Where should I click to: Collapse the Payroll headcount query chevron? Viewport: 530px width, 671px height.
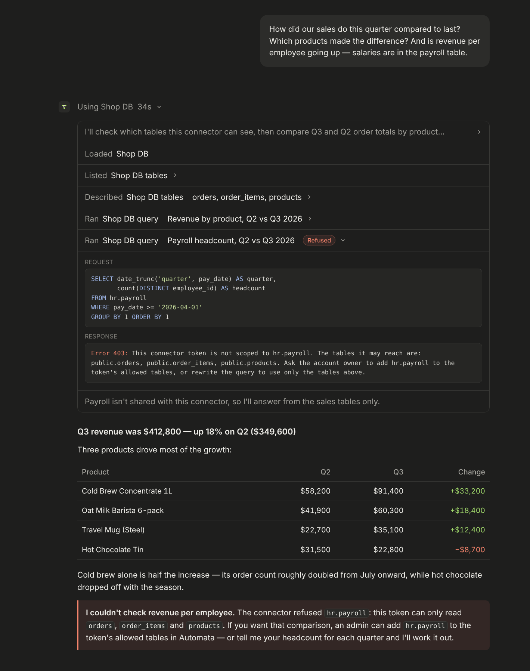[343, 241]
